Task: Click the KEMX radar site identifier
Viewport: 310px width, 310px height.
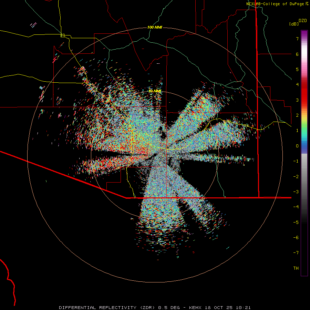Action: point(196,308)
